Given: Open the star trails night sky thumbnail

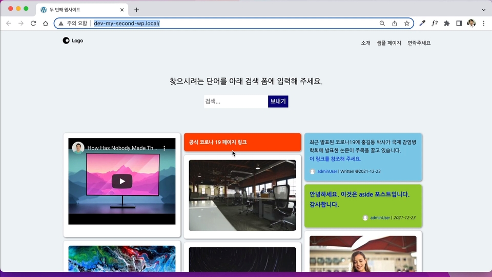Looking at the screenshot, I should [242, 260].
